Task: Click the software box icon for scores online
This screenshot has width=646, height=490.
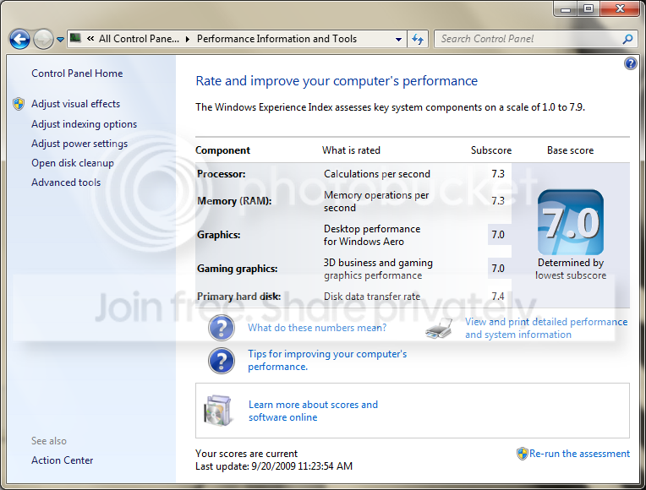Action: pos(217,411)
